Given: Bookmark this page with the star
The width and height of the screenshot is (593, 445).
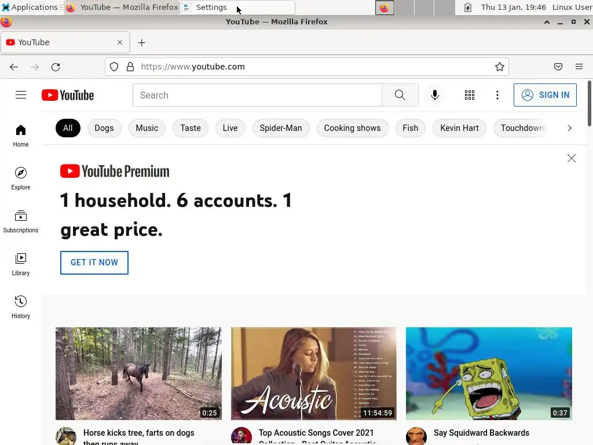Looking at the screenshot, I should point(500,67).
